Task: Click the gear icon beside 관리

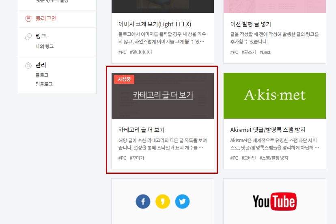Action: (x=28, y=66)
